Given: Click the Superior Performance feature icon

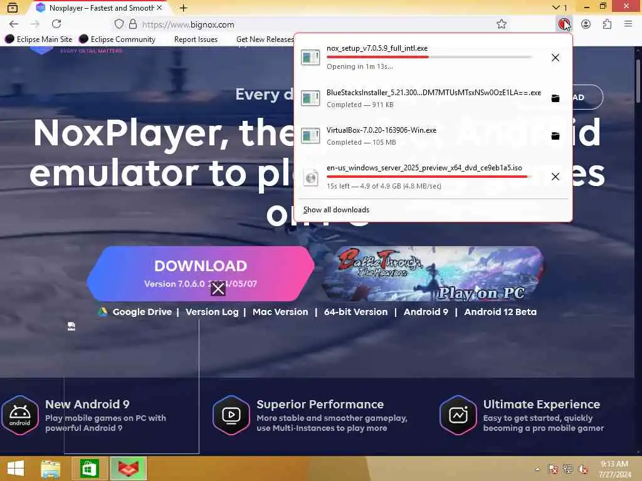Looking at the screenshot, I should [x=231, y=415].
